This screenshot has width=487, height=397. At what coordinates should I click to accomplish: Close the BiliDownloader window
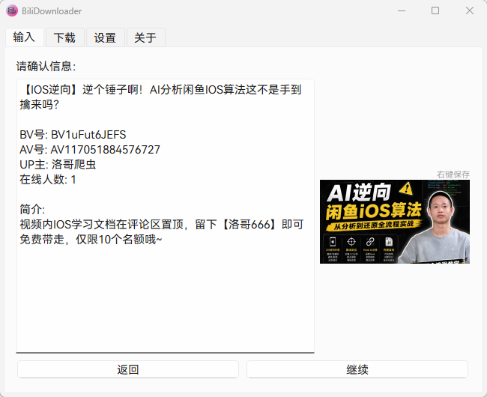pos(470,11)
